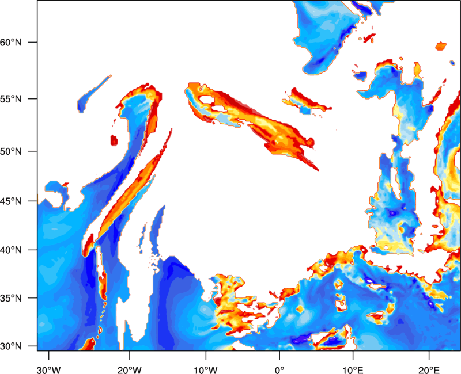Click the 0° longitude label
461x374 pixels.
click(279, 370)
